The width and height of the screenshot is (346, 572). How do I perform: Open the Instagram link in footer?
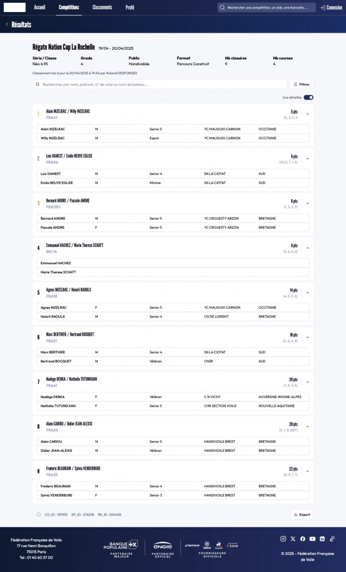point(283,539)
